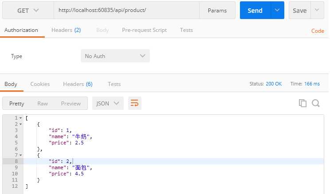330x194 pixels.
Task: Open the response Cookies tab
Action: 40,84
